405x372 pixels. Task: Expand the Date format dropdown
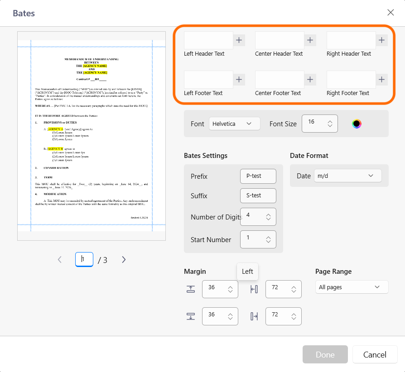coord(347,176)
